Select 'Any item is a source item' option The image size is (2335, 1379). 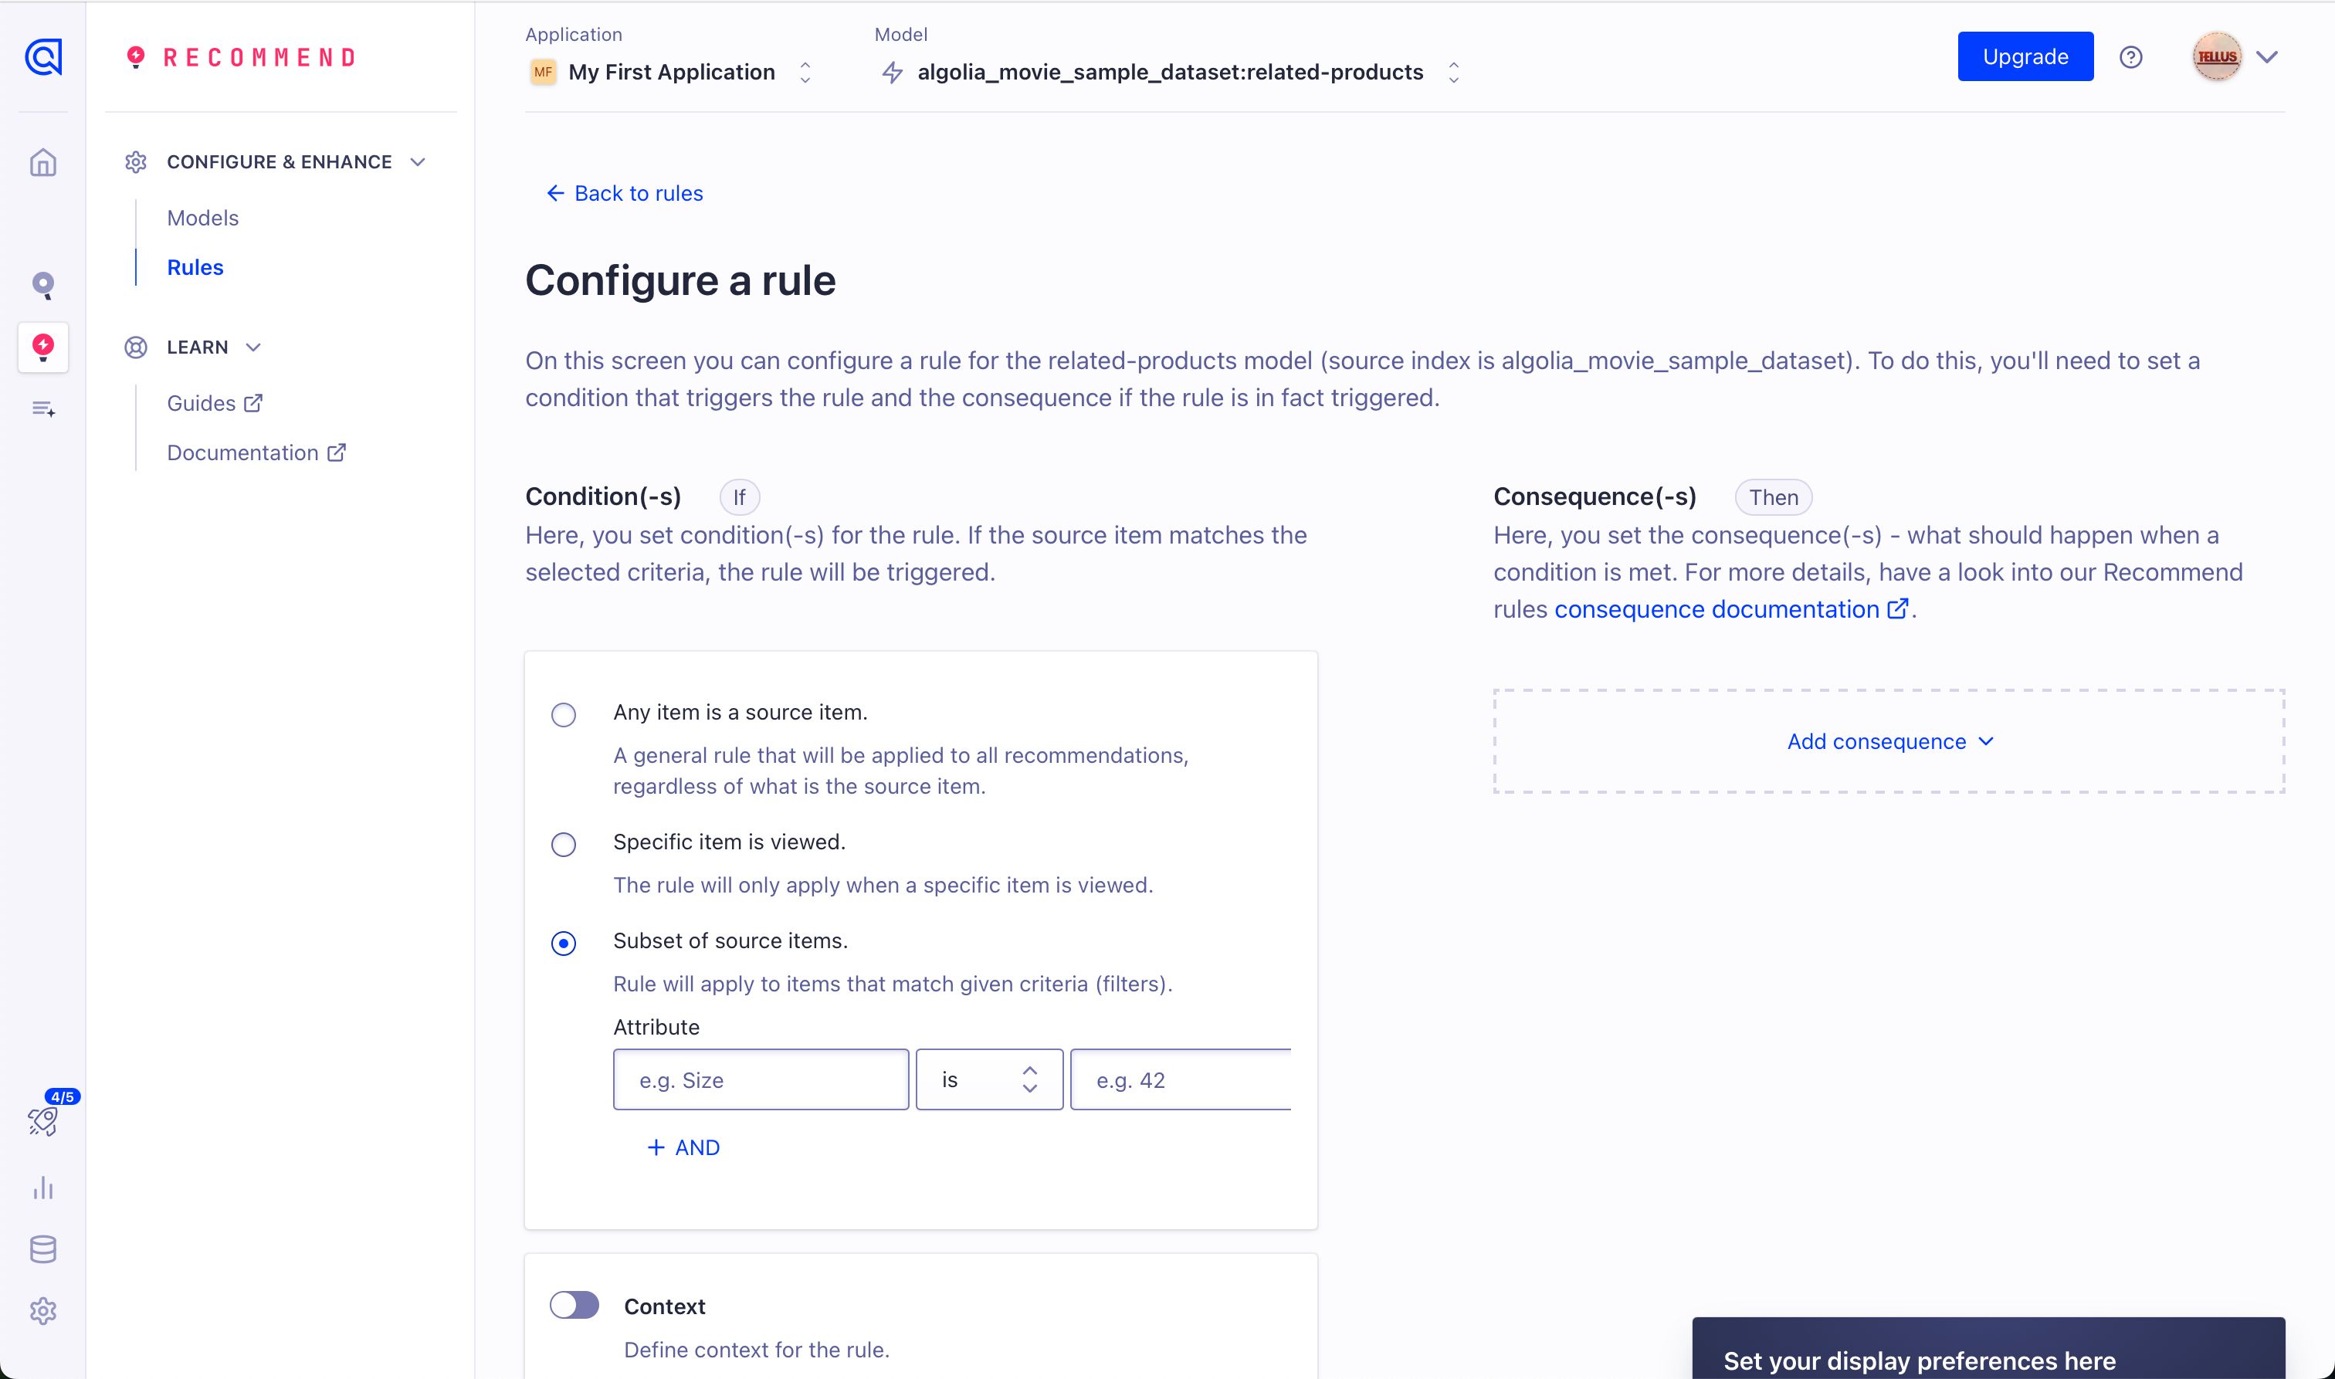click(x=563, y=714)
